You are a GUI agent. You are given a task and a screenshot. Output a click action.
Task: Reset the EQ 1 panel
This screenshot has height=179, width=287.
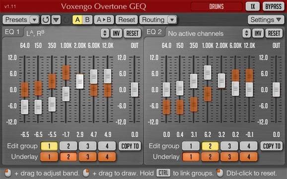133,33
